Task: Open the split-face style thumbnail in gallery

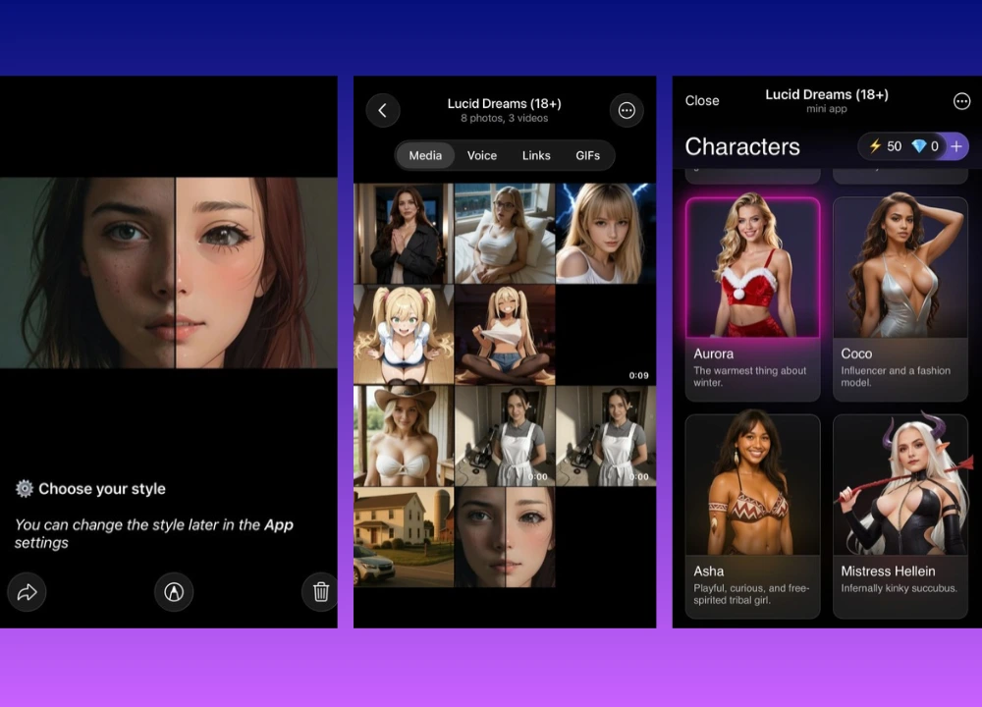Action: (505, 537)
